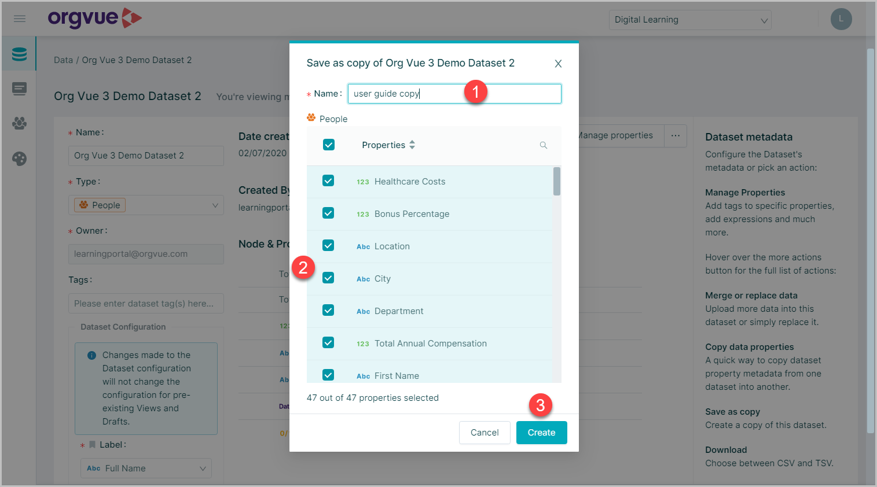Viewport: 877px width, 487px height.
Task: Open the hamburger navigation menu
Action: point(20,19)
